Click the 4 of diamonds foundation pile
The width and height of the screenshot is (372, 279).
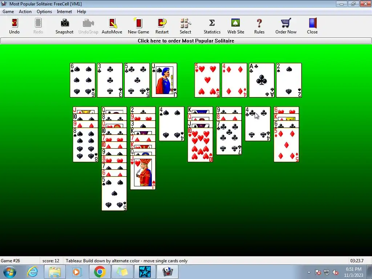(234, 80)
